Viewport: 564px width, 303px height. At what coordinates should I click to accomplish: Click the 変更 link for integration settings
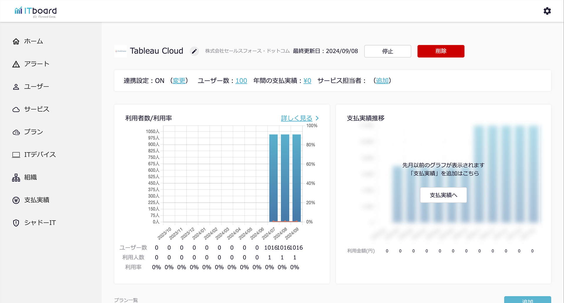pos(179,81)
